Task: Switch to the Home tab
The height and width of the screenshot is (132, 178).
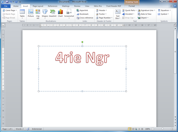Action: click(x=16, y=6)
